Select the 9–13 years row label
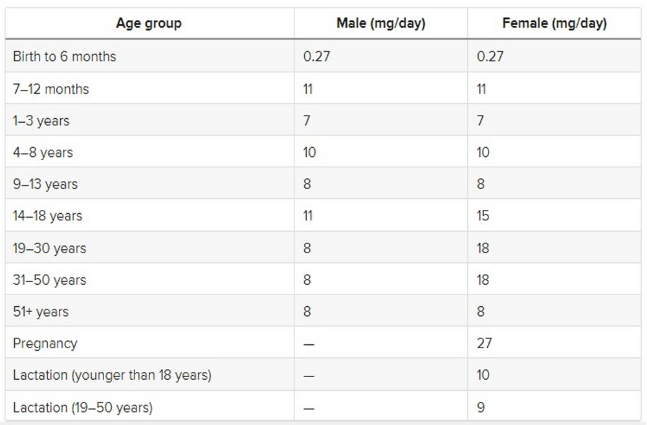 [x=45, y=184]
